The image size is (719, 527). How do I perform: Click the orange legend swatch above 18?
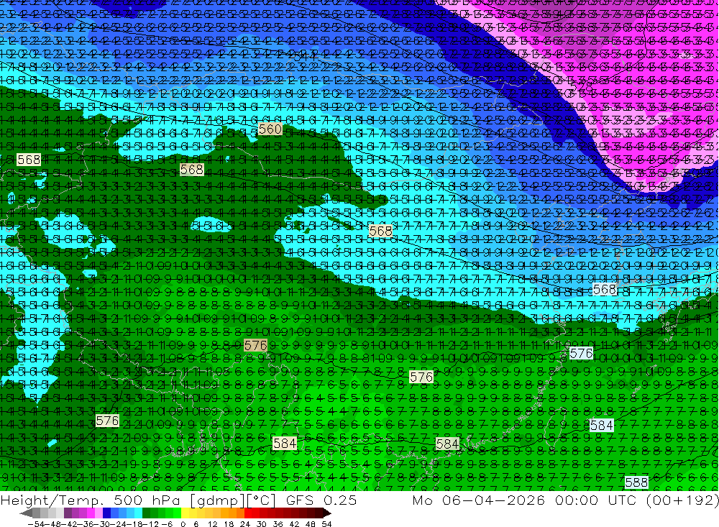tap(232, 513)
